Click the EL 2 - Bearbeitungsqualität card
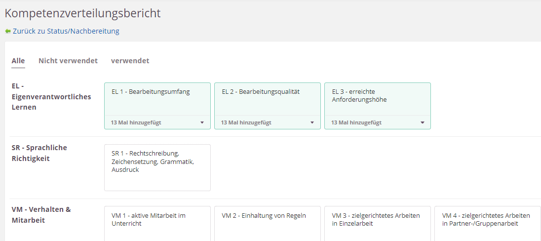 tap(268, 99)
